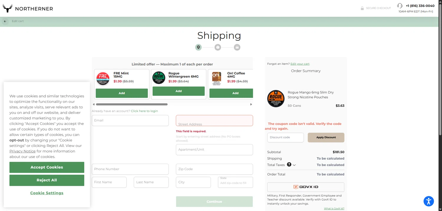
Task: Click the Total Taxes question mark icon
Action: coord(289,165)
